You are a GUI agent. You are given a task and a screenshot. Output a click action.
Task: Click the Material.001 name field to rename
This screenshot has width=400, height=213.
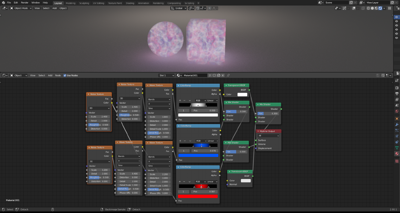(x=195, y=75)
